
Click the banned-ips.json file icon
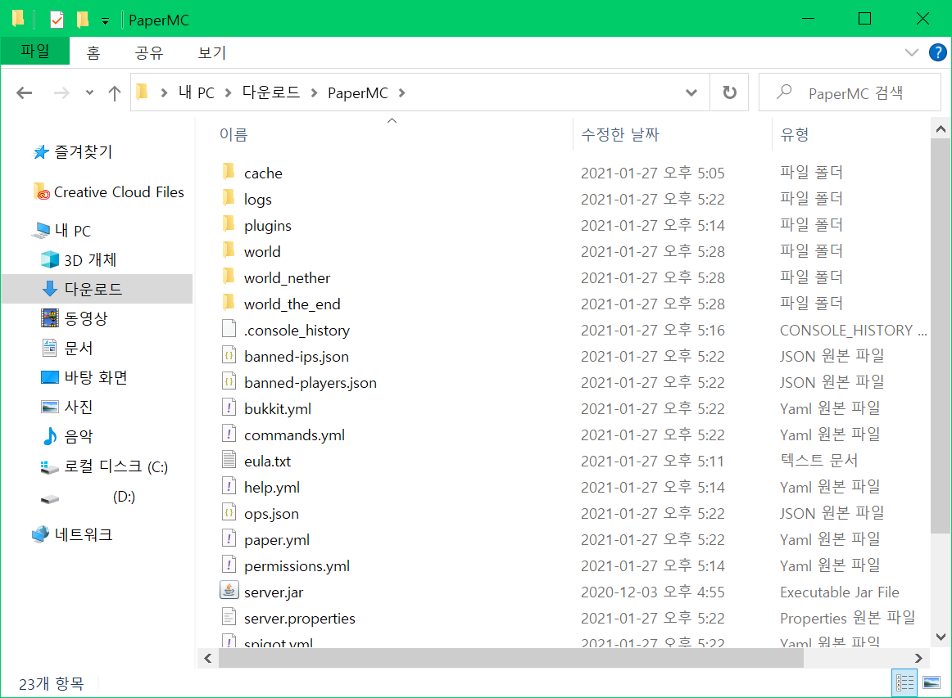coord(229,355)
